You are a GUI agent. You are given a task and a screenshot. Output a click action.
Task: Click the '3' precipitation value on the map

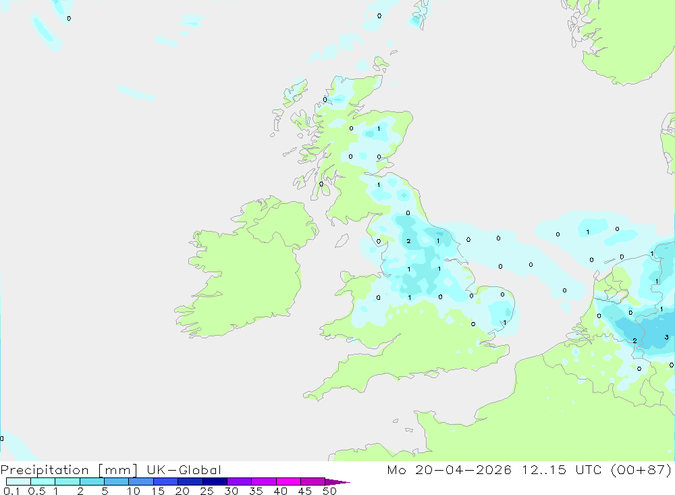tap(666, 338)
